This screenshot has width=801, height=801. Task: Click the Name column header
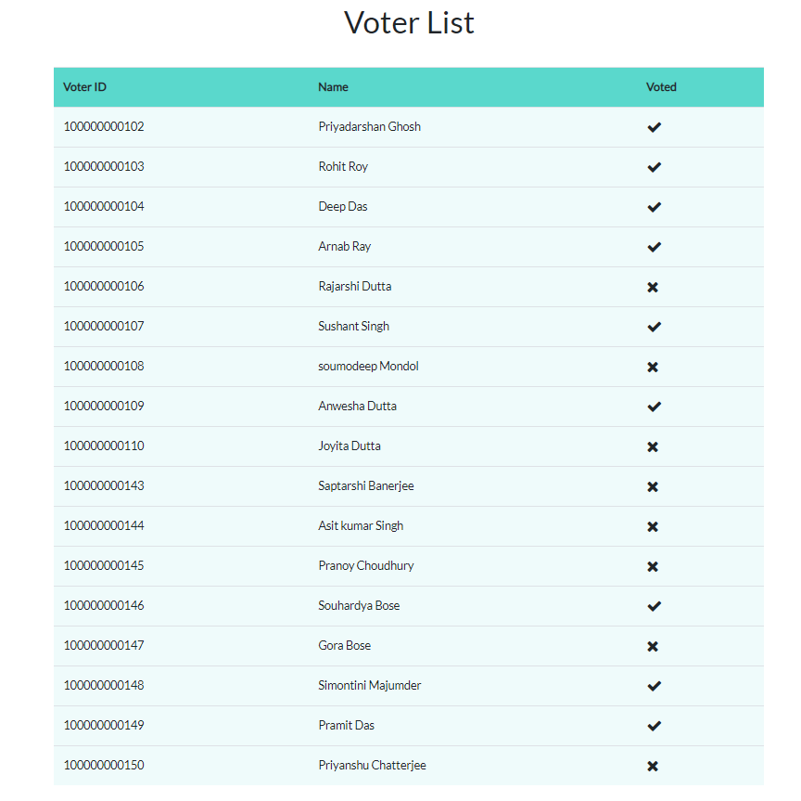[333, 87]
